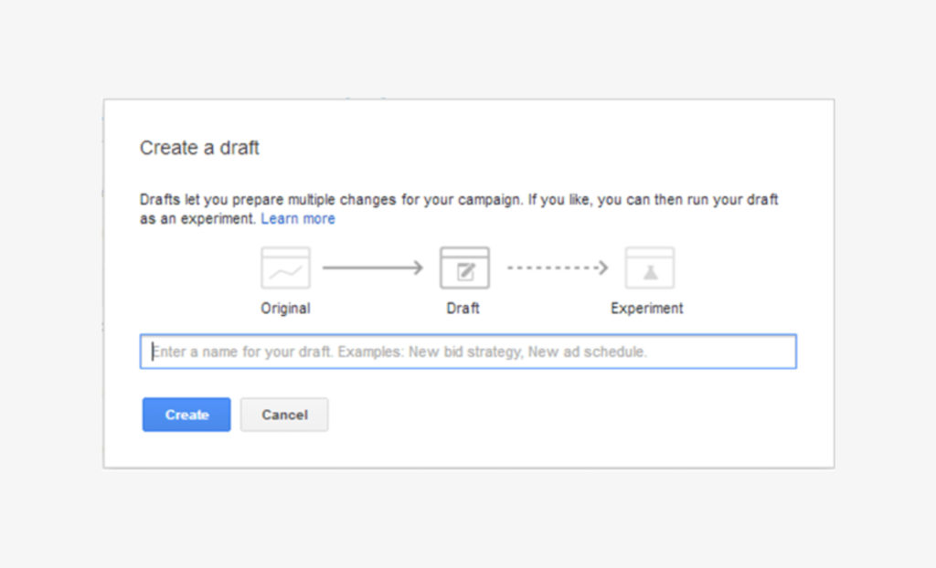Image resolution: width=936 pixels, height=568 pixels.
Task: Focus the draft name input field
Action: click(x=468, y=352)
